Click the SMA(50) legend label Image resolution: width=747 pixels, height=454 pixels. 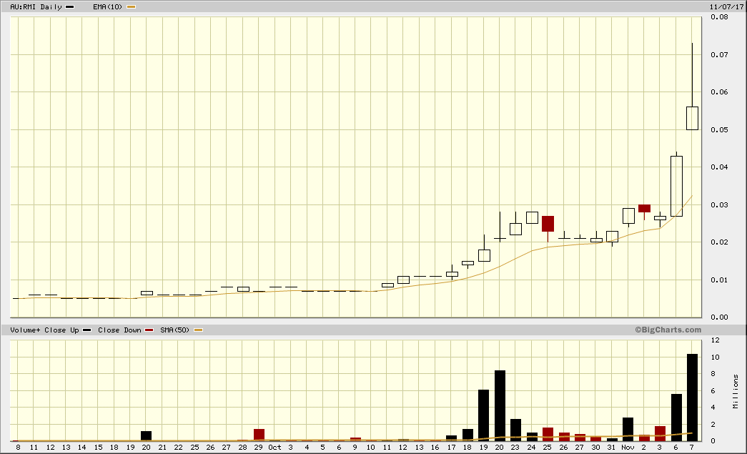pyautogui.click(x=175, y=330)
